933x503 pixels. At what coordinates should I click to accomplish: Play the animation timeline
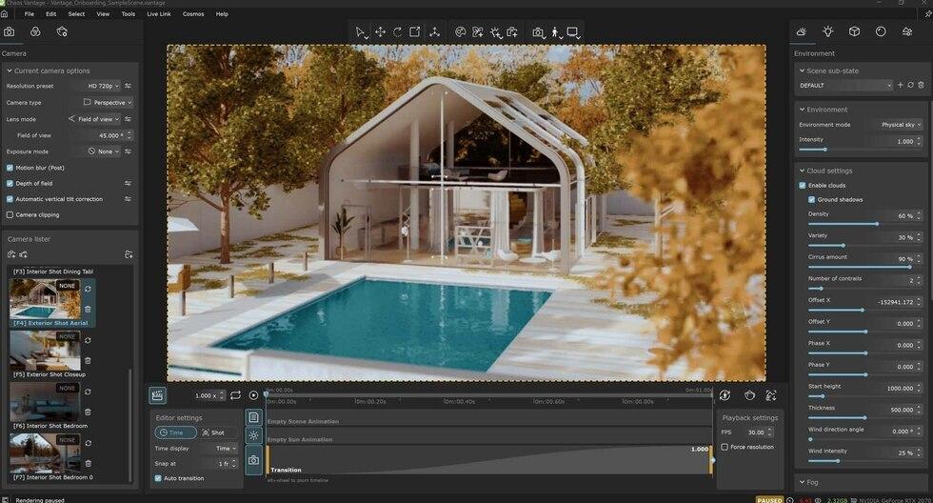(x=253, y=395)
